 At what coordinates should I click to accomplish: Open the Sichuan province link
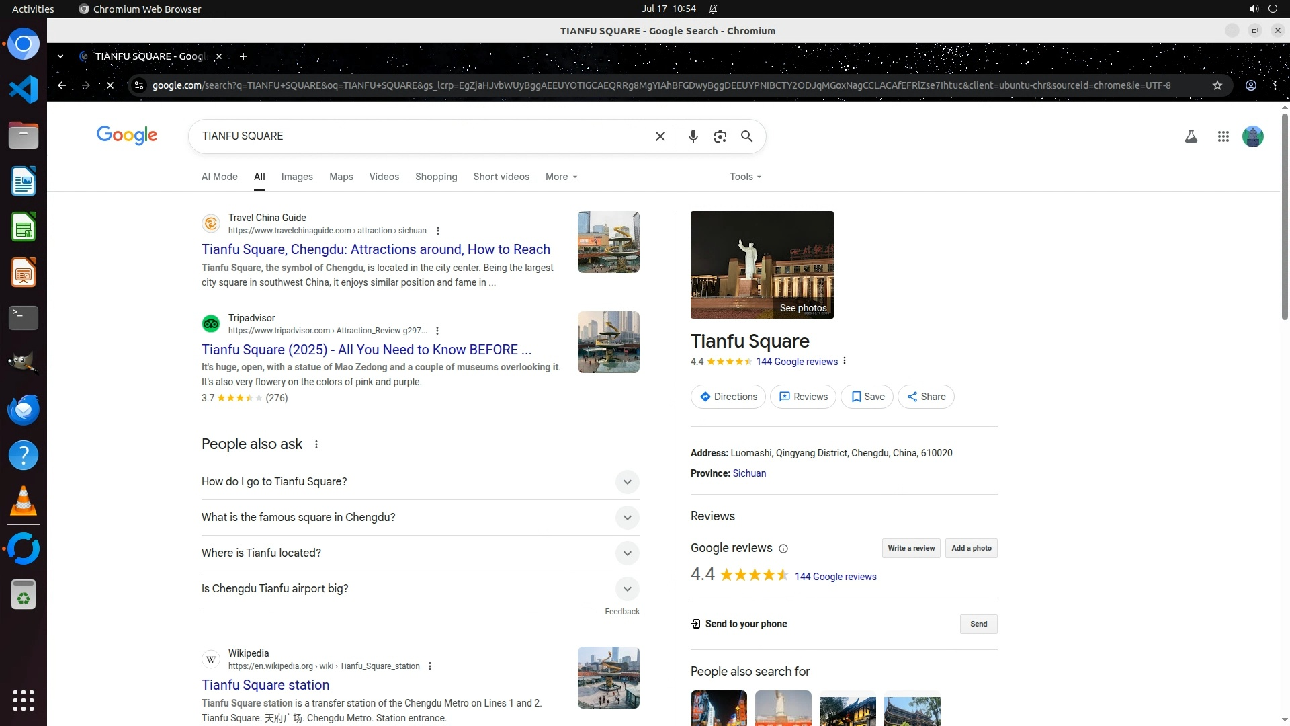coord(748,473)
